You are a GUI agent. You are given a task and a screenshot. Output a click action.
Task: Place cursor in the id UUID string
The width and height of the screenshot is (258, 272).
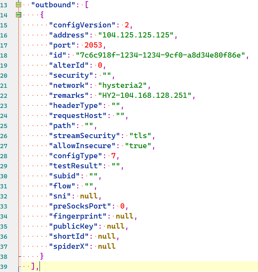(x=160, y=55)
